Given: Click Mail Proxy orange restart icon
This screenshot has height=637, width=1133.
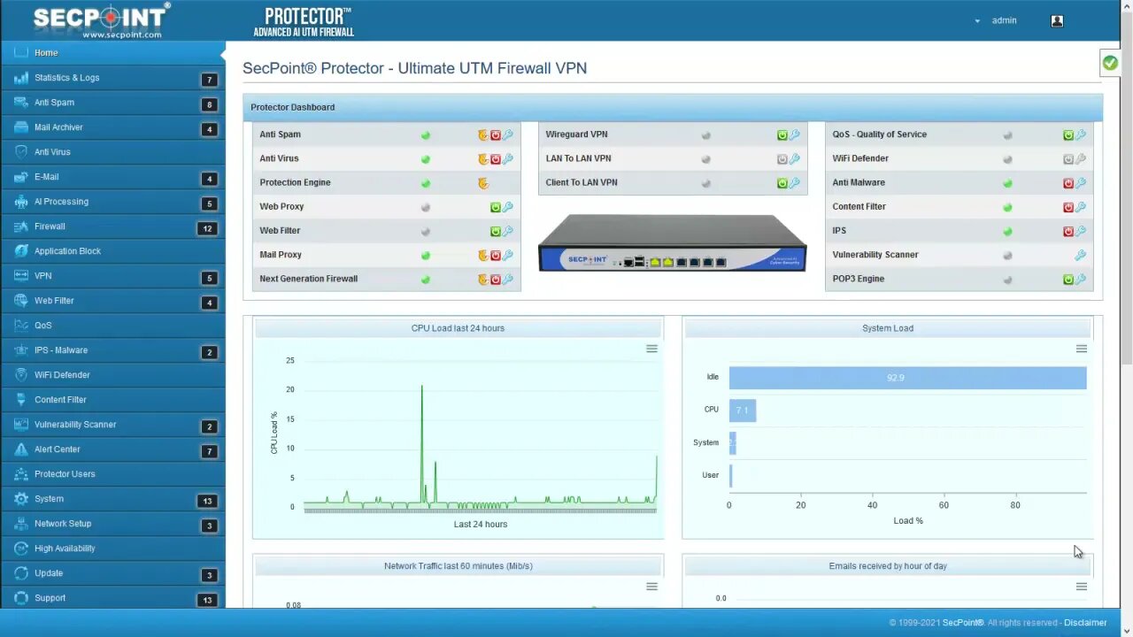Looking at the screenshot, I should (x=482, y=255).
